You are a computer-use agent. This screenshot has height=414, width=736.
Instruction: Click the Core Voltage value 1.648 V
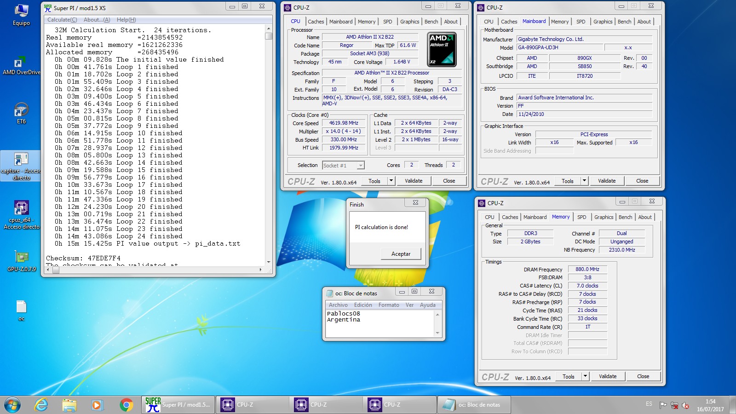(x=402, y=62)
